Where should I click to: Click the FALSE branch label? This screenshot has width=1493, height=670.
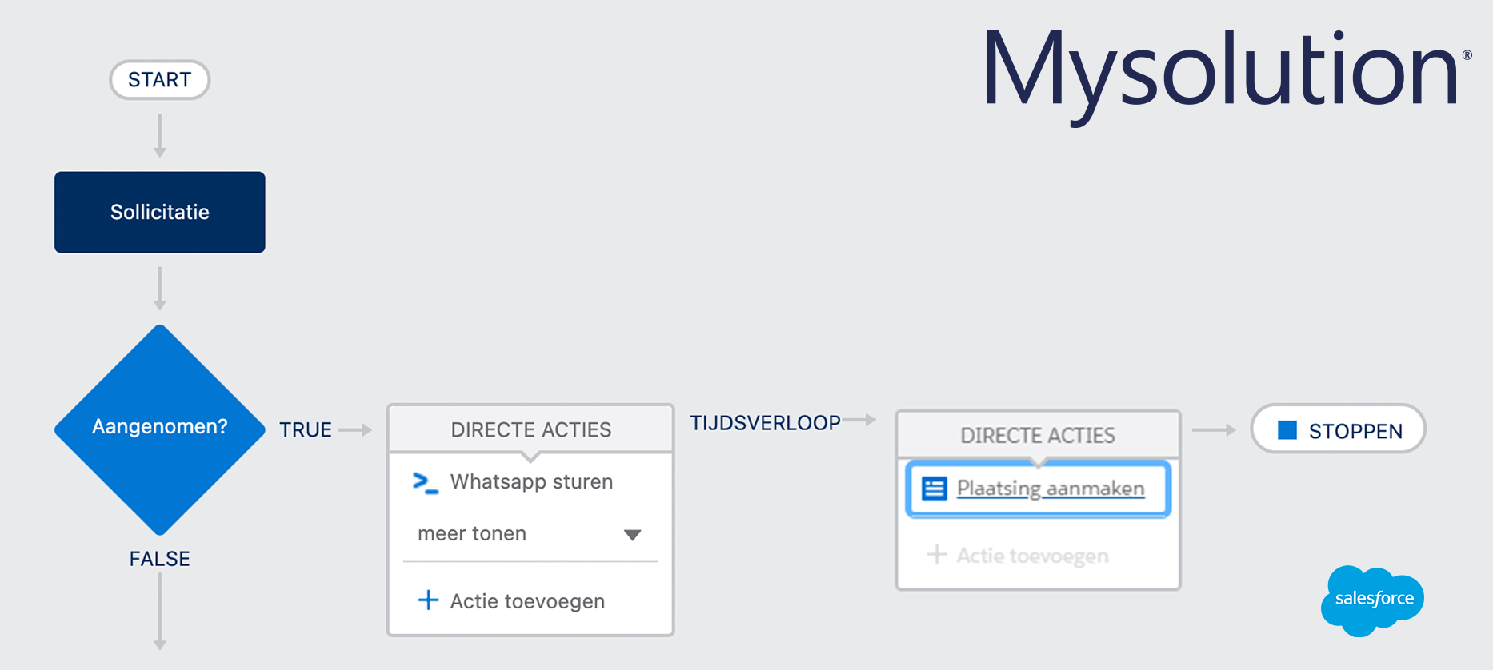(160, 559)
